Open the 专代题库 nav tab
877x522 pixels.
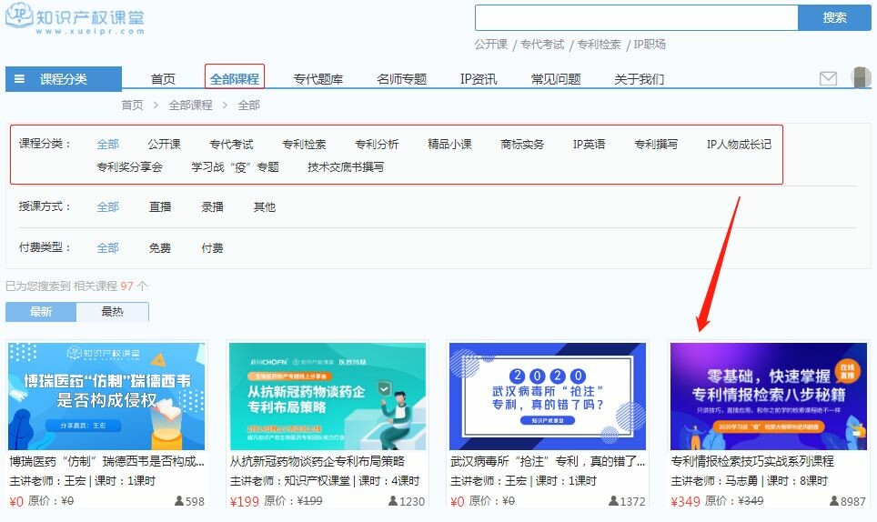(x=318, y=79)
